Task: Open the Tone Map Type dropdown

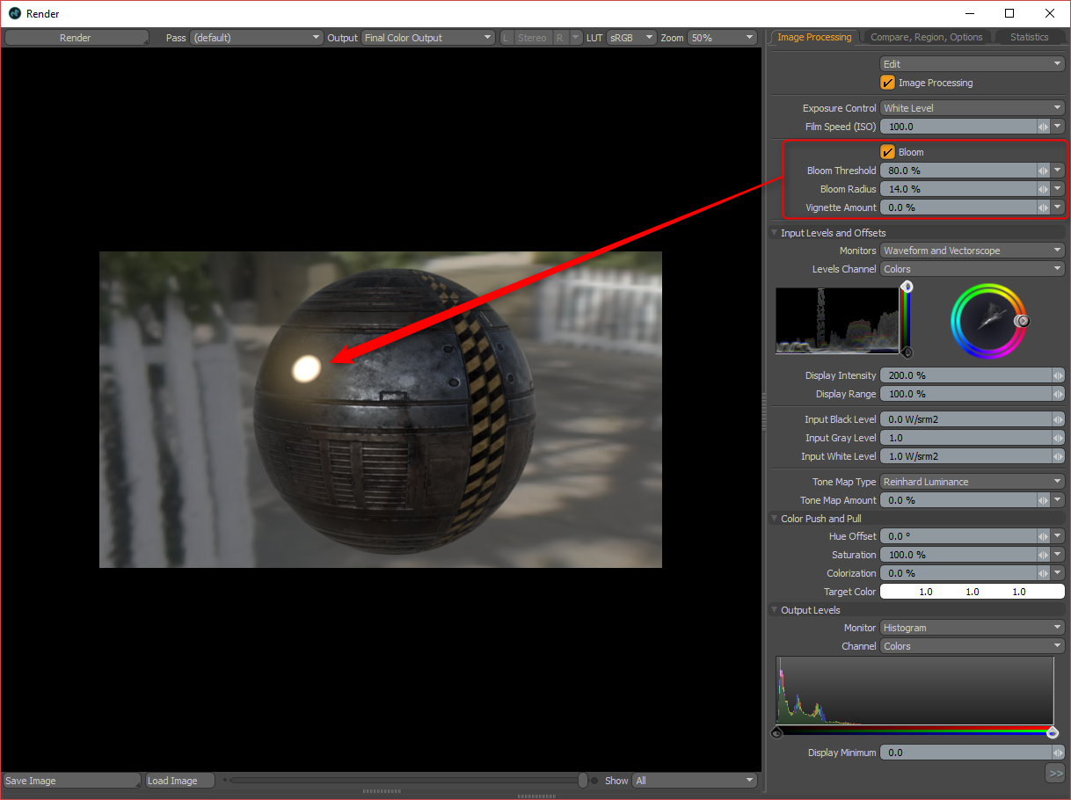Action: [972, 482]
